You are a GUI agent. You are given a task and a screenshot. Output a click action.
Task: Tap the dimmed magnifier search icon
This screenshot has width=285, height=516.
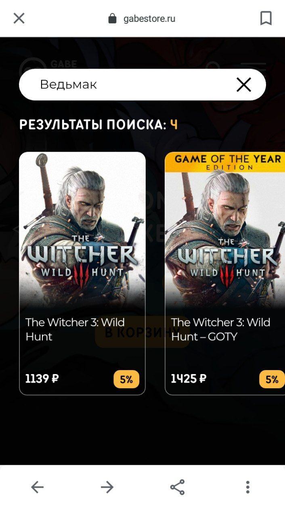(212, 65)
